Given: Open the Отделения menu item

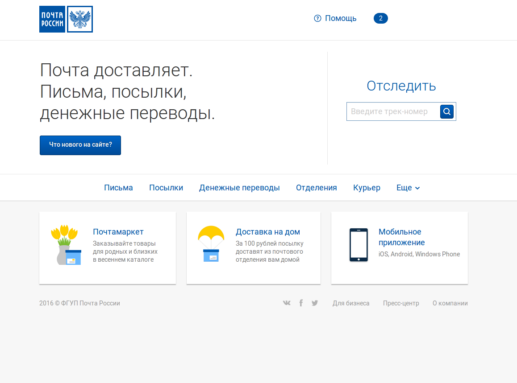Looking at the screenshot, I should (x=316, y=188).
